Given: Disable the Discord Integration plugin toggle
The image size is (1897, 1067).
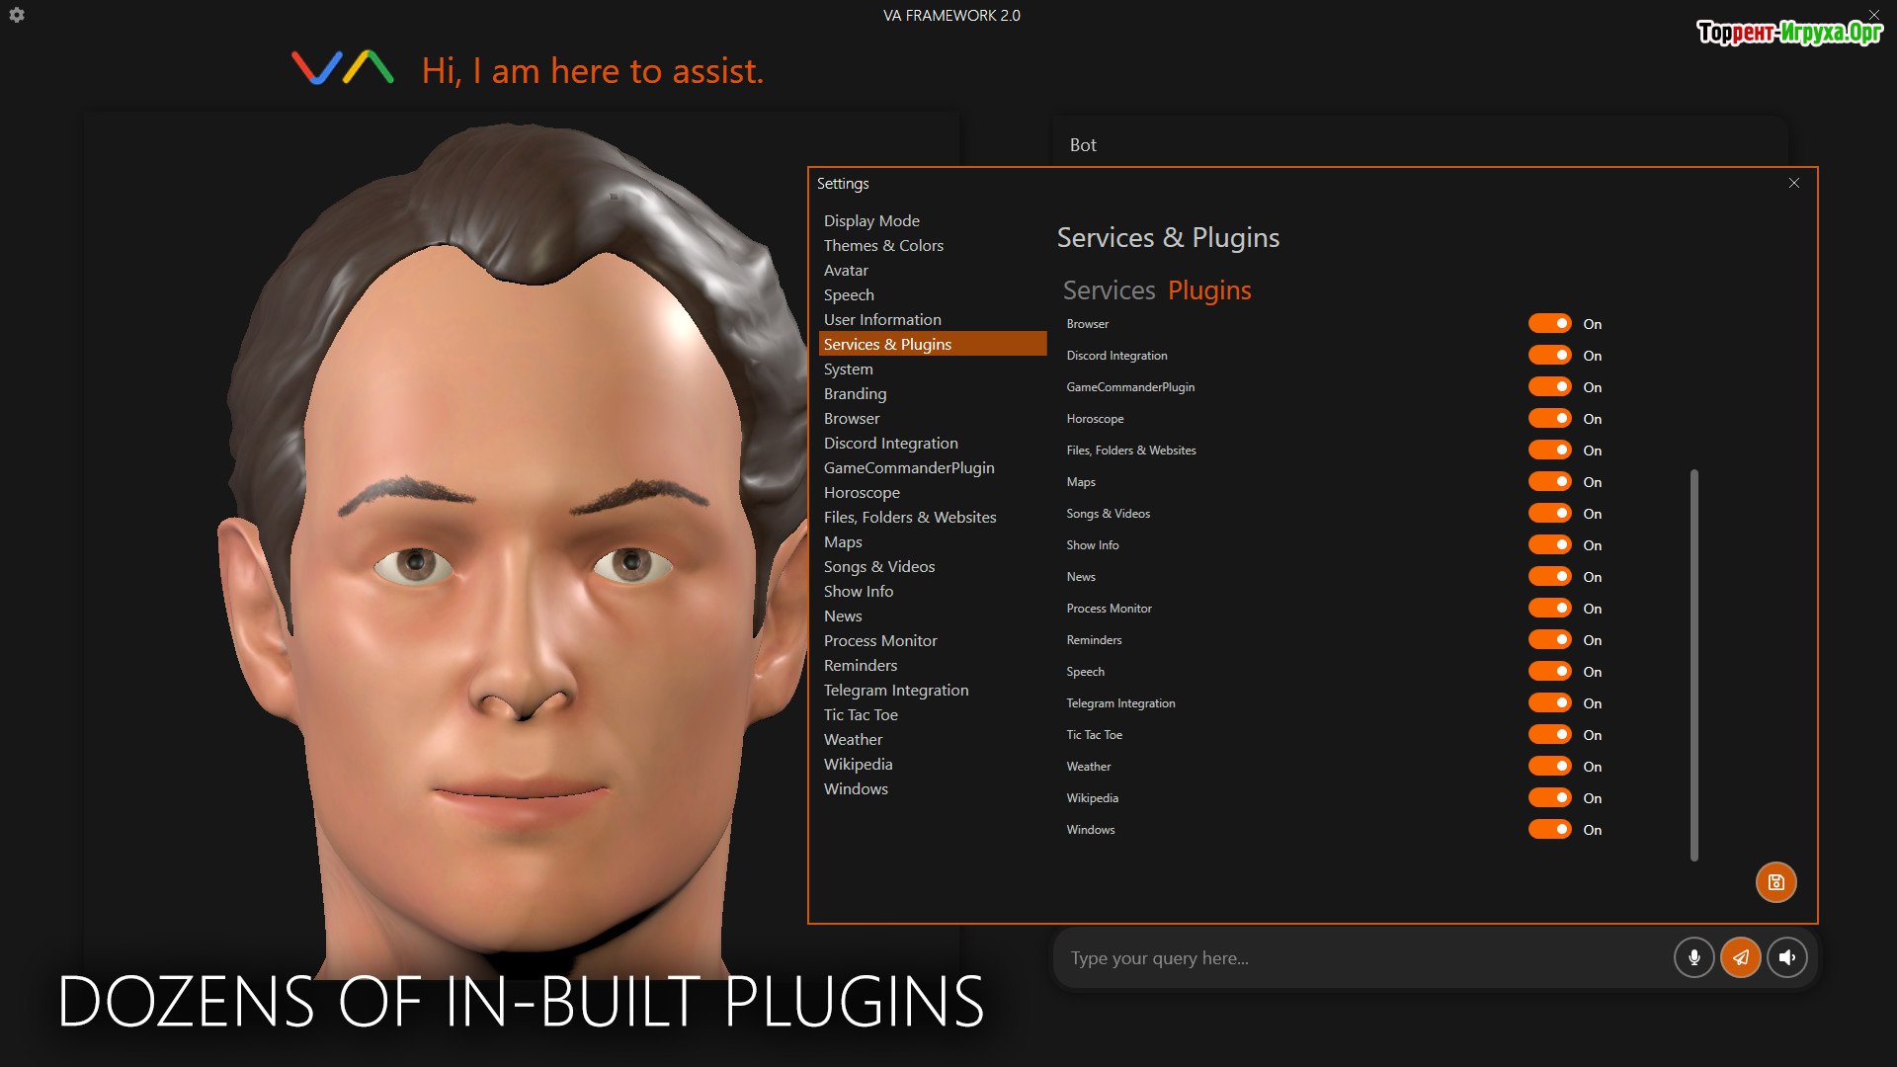Looking at the screenshot, I should (1549, 356).
